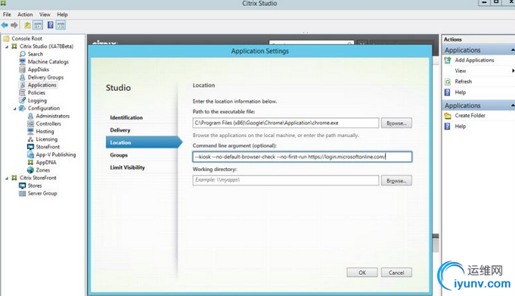Screen dimensions: 515x296
Task: Click the Administrators icon
Action: click(30, 116)
